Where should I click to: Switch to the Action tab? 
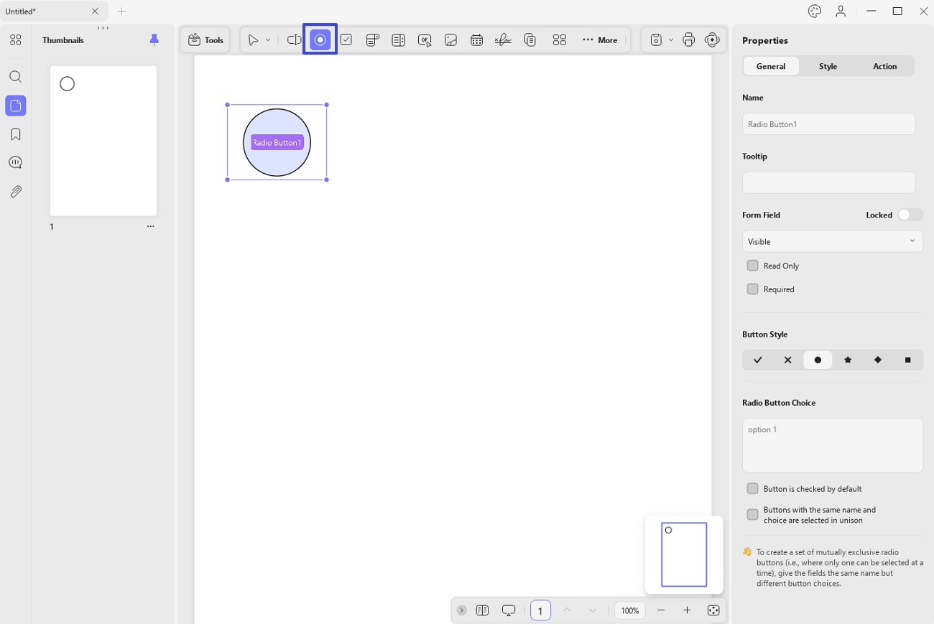pos(884,65)
